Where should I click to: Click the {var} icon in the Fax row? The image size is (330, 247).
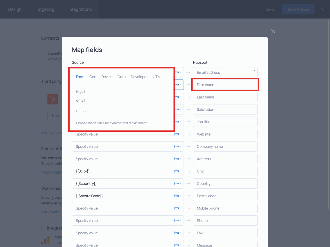[x=177, y=233]
